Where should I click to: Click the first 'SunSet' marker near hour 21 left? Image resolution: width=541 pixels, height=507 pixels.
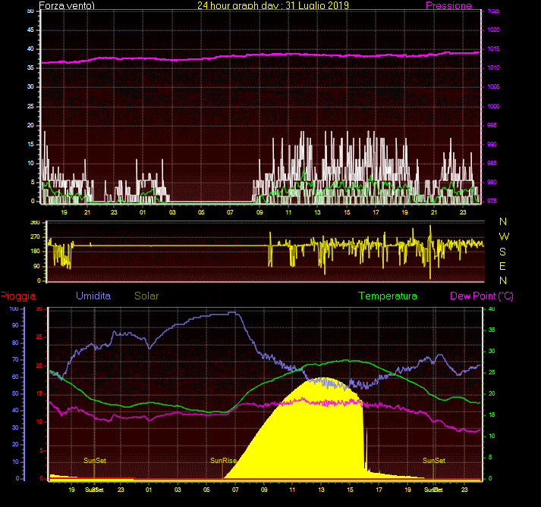95,461
